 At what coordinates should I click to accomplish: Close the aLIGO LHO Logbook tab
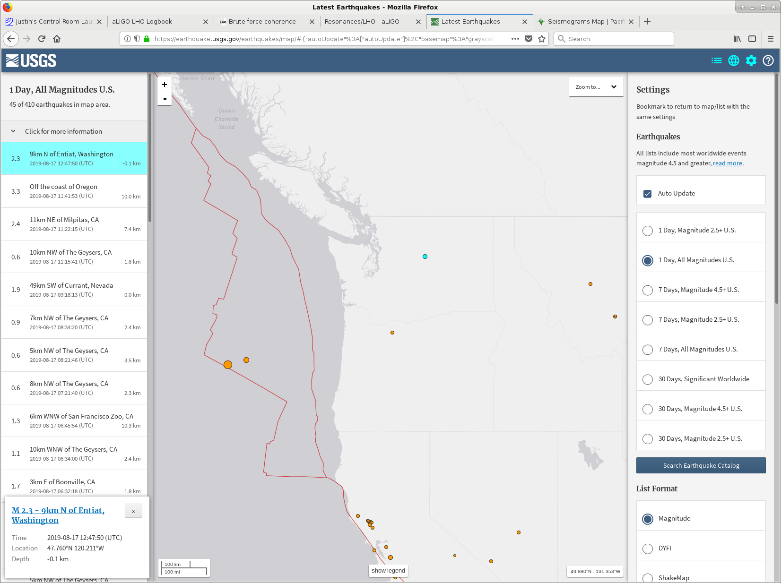(x=206, y=22)
